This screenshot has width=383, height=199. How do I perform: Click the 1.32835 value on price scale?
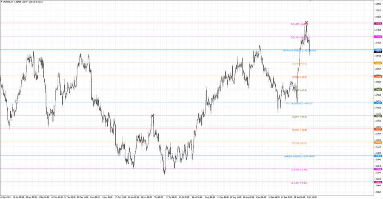(378, 134)
